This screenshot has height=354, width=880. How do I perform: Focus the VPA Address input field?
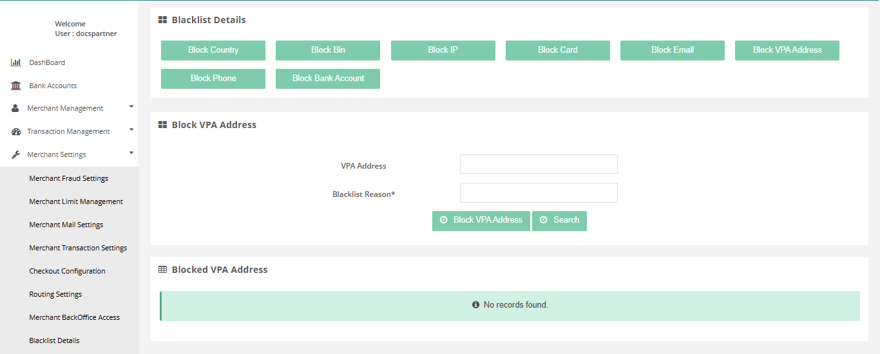click(x=539, y=164)
